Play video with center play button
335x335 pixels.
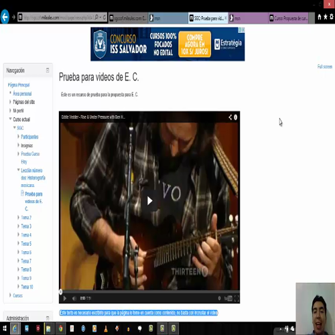coord(149,201)
